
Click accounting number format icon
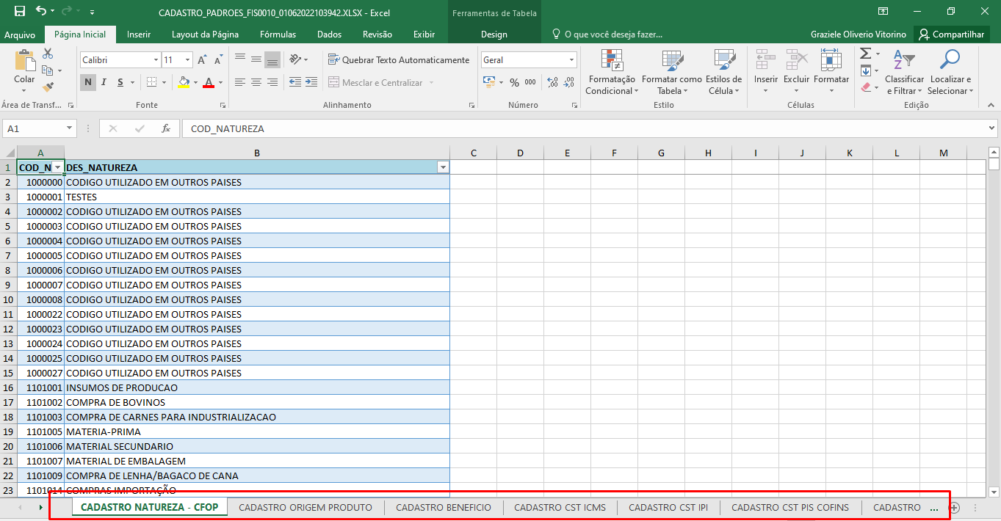coord(489,82)
